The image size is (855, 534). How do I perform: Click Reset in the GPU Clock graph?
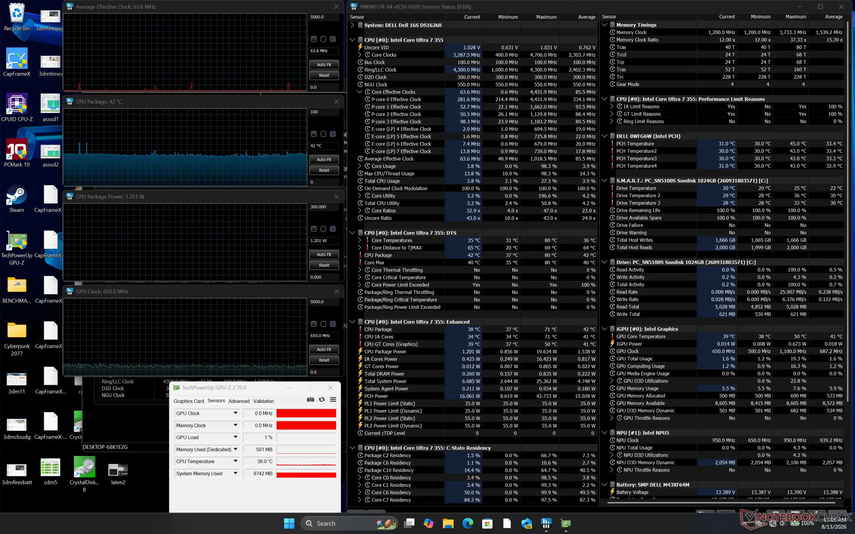[324, 360]
